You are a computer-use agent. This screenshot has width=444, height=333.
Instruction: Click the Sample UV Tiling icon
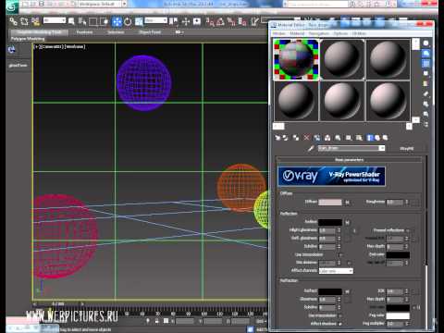[x=426, y=73]
